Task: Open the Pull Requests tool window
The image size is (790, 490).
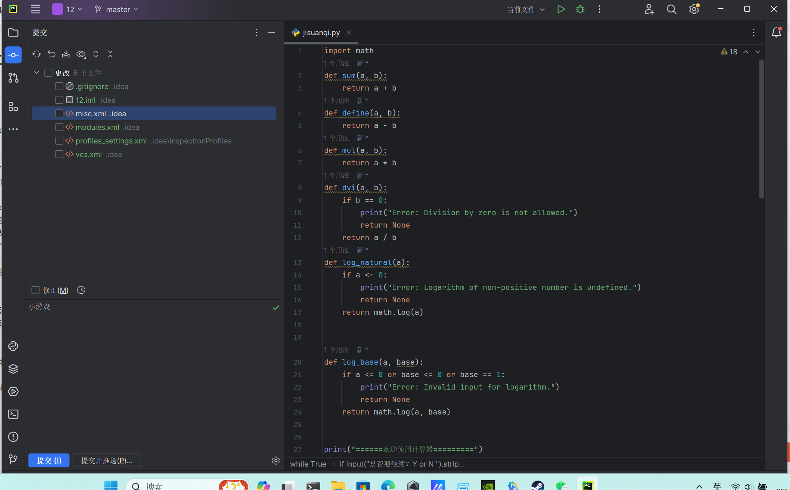Action: pyautogui.click(x=13, y=78)
